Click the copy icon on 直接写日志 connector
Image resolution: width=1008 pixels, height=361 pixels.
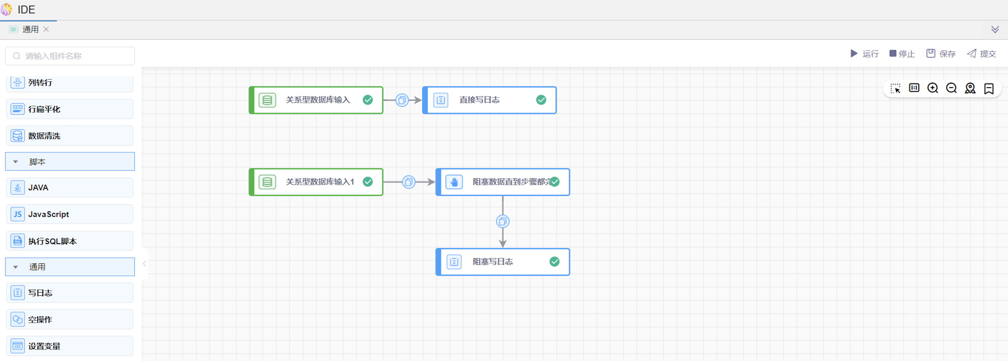point(402,100)
